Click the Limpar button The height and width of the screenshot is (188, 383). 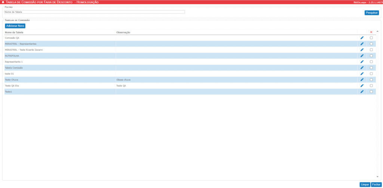coord(365,185)
